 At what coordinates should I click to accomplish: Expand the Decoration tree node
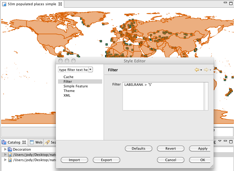tap(5, 149)
